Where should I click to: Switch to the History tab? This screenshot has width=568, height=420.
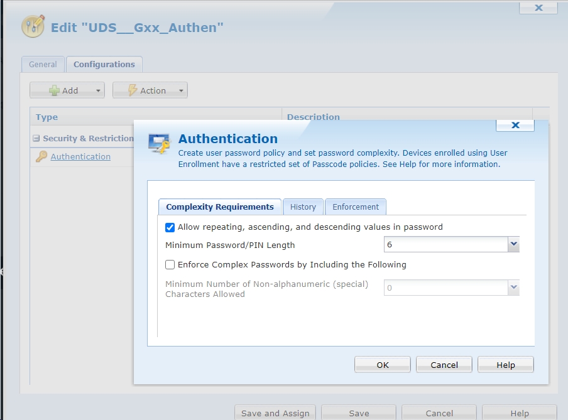pos(303,207)
